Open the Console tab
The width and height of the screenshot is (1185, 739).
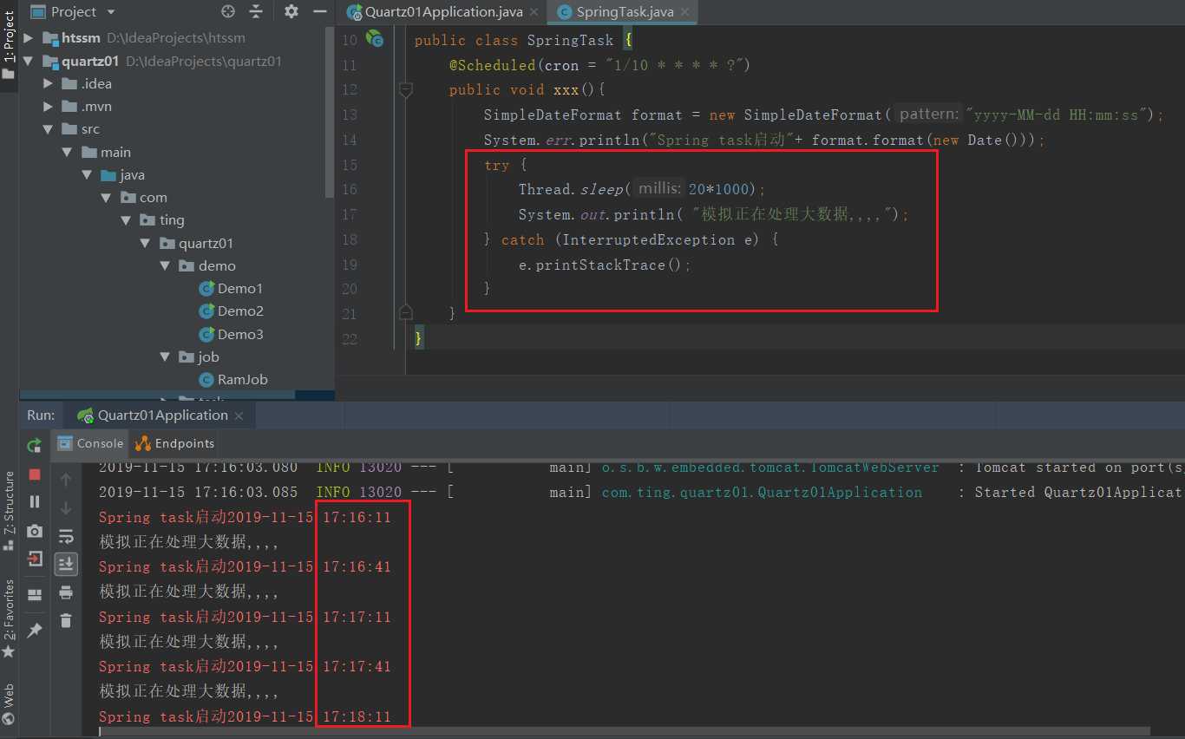tap(90, 443)
